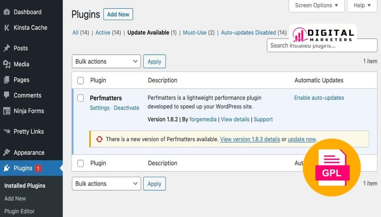The width and height of the screenshot is (381, 217).
Task: Click the Posts pushpin icon
Action: tap(6, 48)
